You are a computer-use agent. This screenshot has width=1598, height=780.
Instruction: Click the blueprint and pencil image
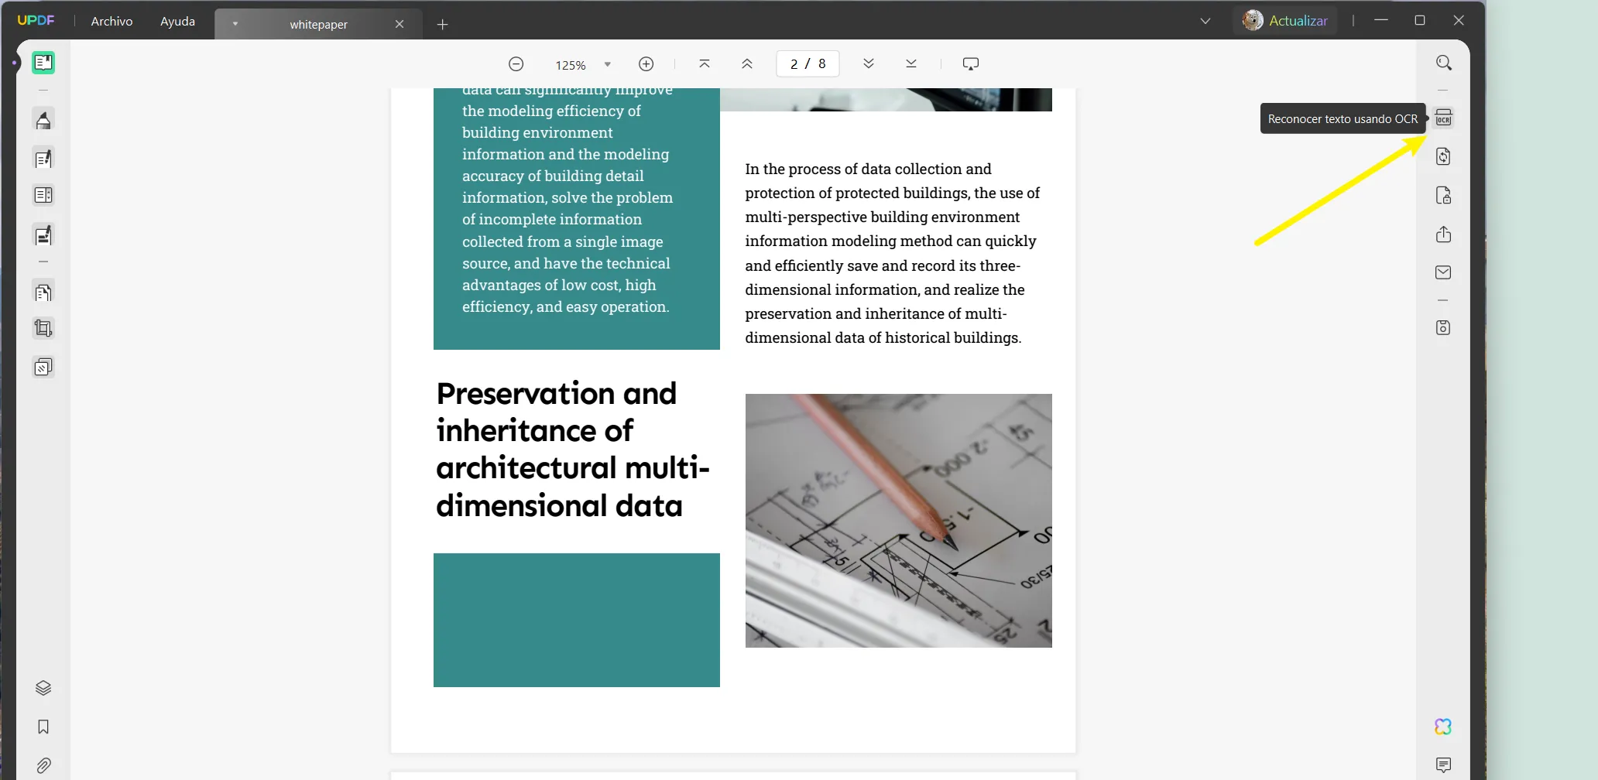click(898, 521)
